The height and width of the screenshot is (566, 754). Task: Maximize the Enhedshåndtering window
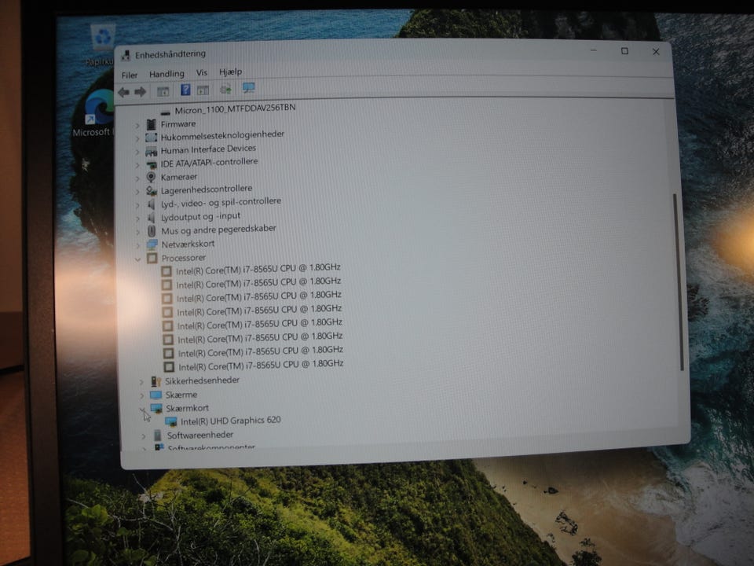[x=624, y=51]
